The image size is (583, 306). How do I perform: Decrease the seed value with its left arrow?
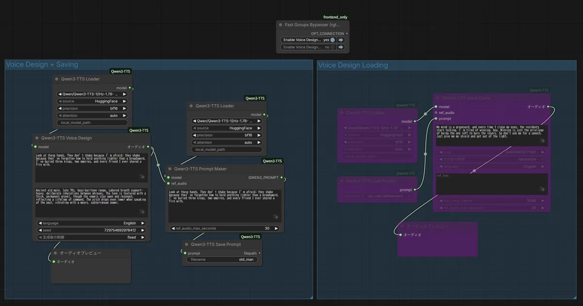[x=40, y=230]
